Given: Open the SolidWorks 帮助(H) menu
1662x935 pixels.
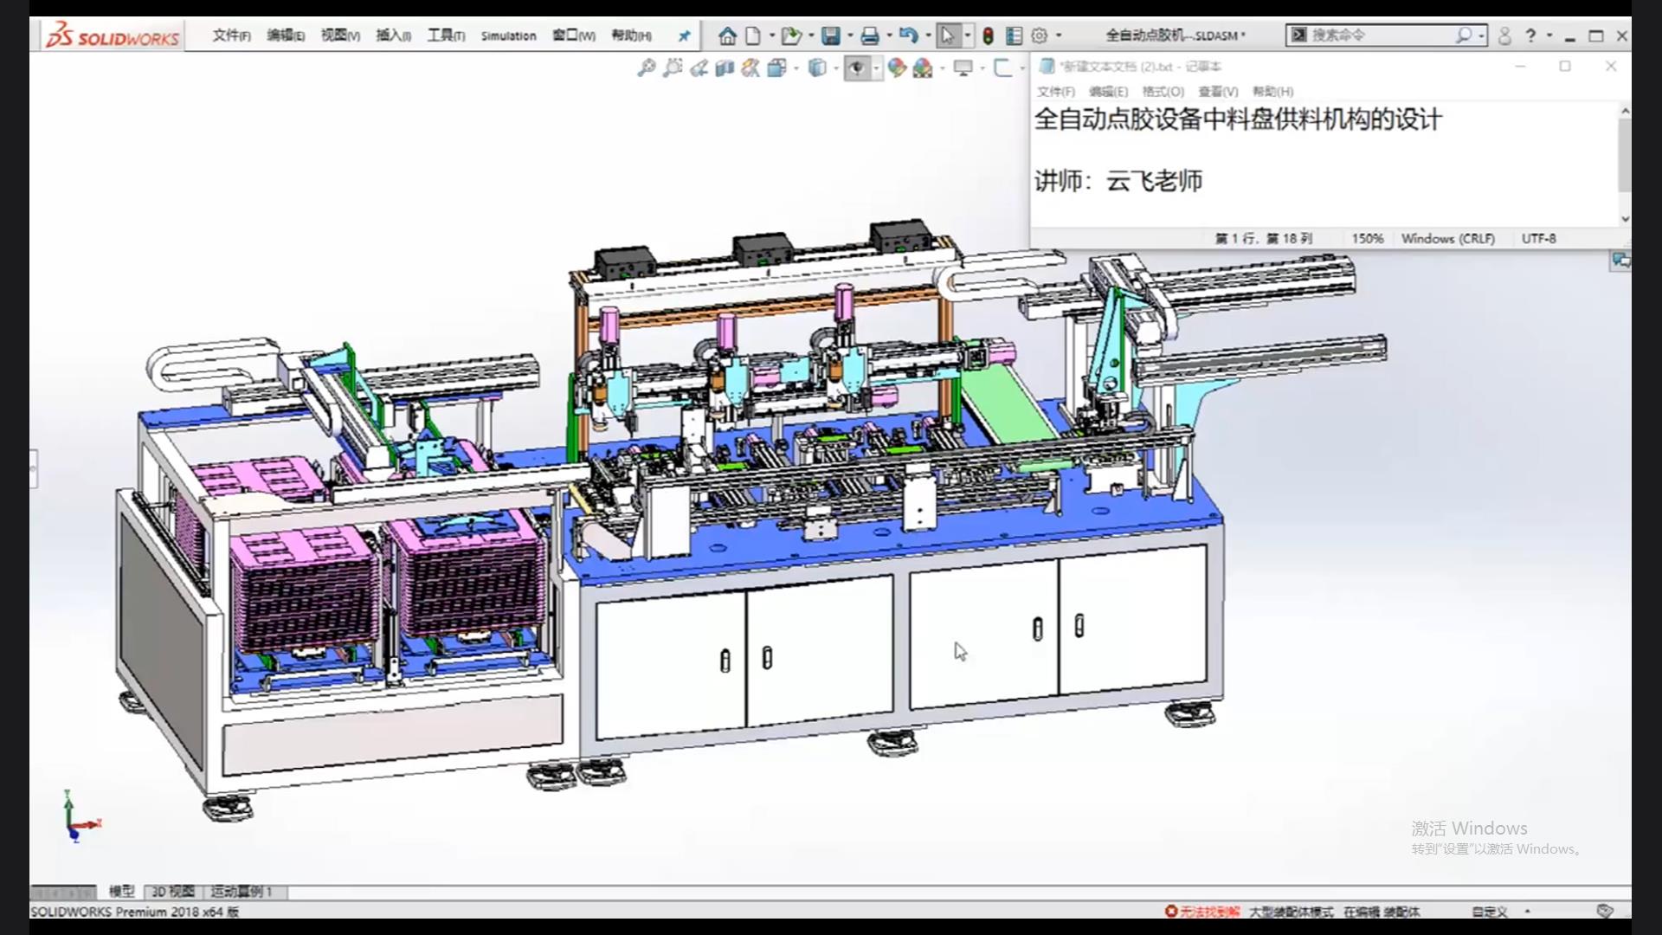Looking at the screenshot, I should coord(631,35).
